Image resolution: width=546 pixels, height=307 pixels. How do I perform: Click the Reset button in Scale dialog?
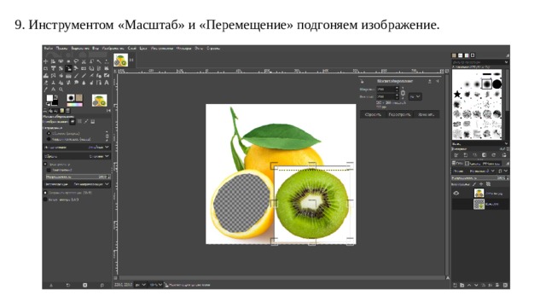[373, 114]
